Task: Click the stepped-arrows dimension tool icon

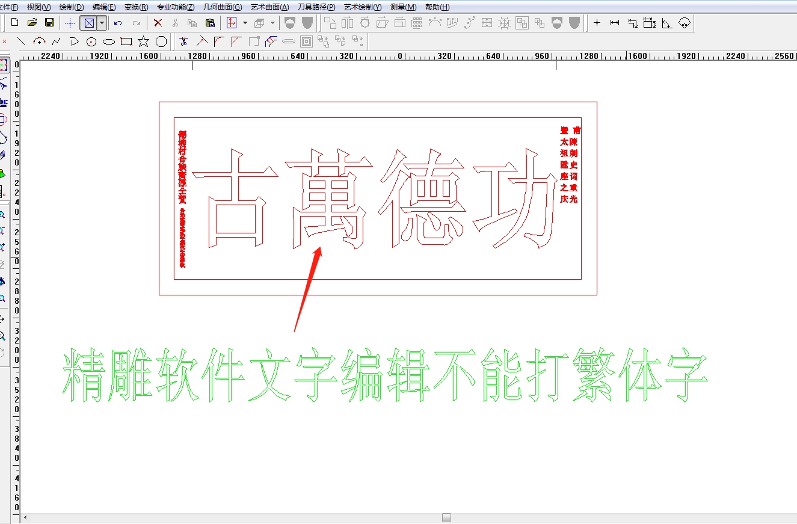Action: 632,23
